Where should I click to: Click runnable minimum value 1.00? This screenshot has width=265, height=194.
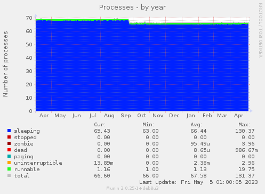(x=152, y=169)
